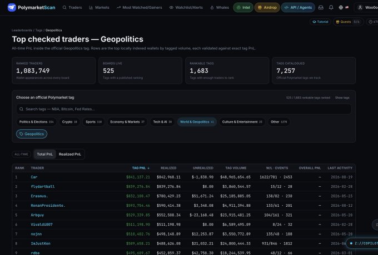The image size is (378, 255).
Task: Open trader RenanPresidente. profile
Action: [x=48, y=206]
